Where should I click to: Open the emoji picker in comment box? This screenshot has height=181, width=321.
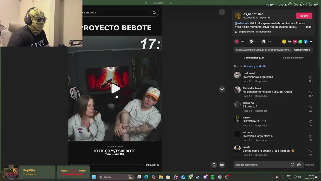(299, 165)
